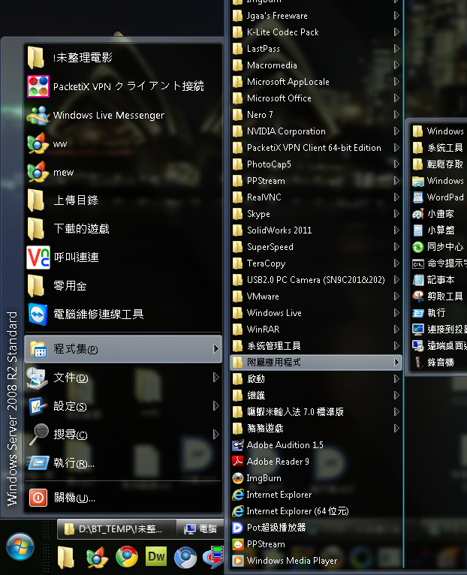
Task: Open 小算盤 calculator icon
Action: point(418,230)
